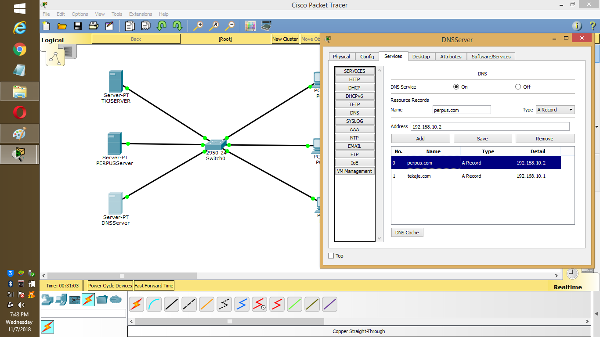Viewport: 600px width, 337px height.
Task: Enable the Top checkbox
Action: click(330, 255)
